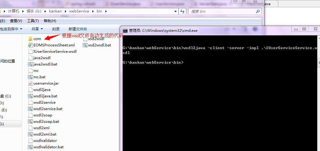This screenshot has width=320, height=151.
Task: Minimize the cmd.exe window
Action: pyautogui.click(x=296, y=29)
